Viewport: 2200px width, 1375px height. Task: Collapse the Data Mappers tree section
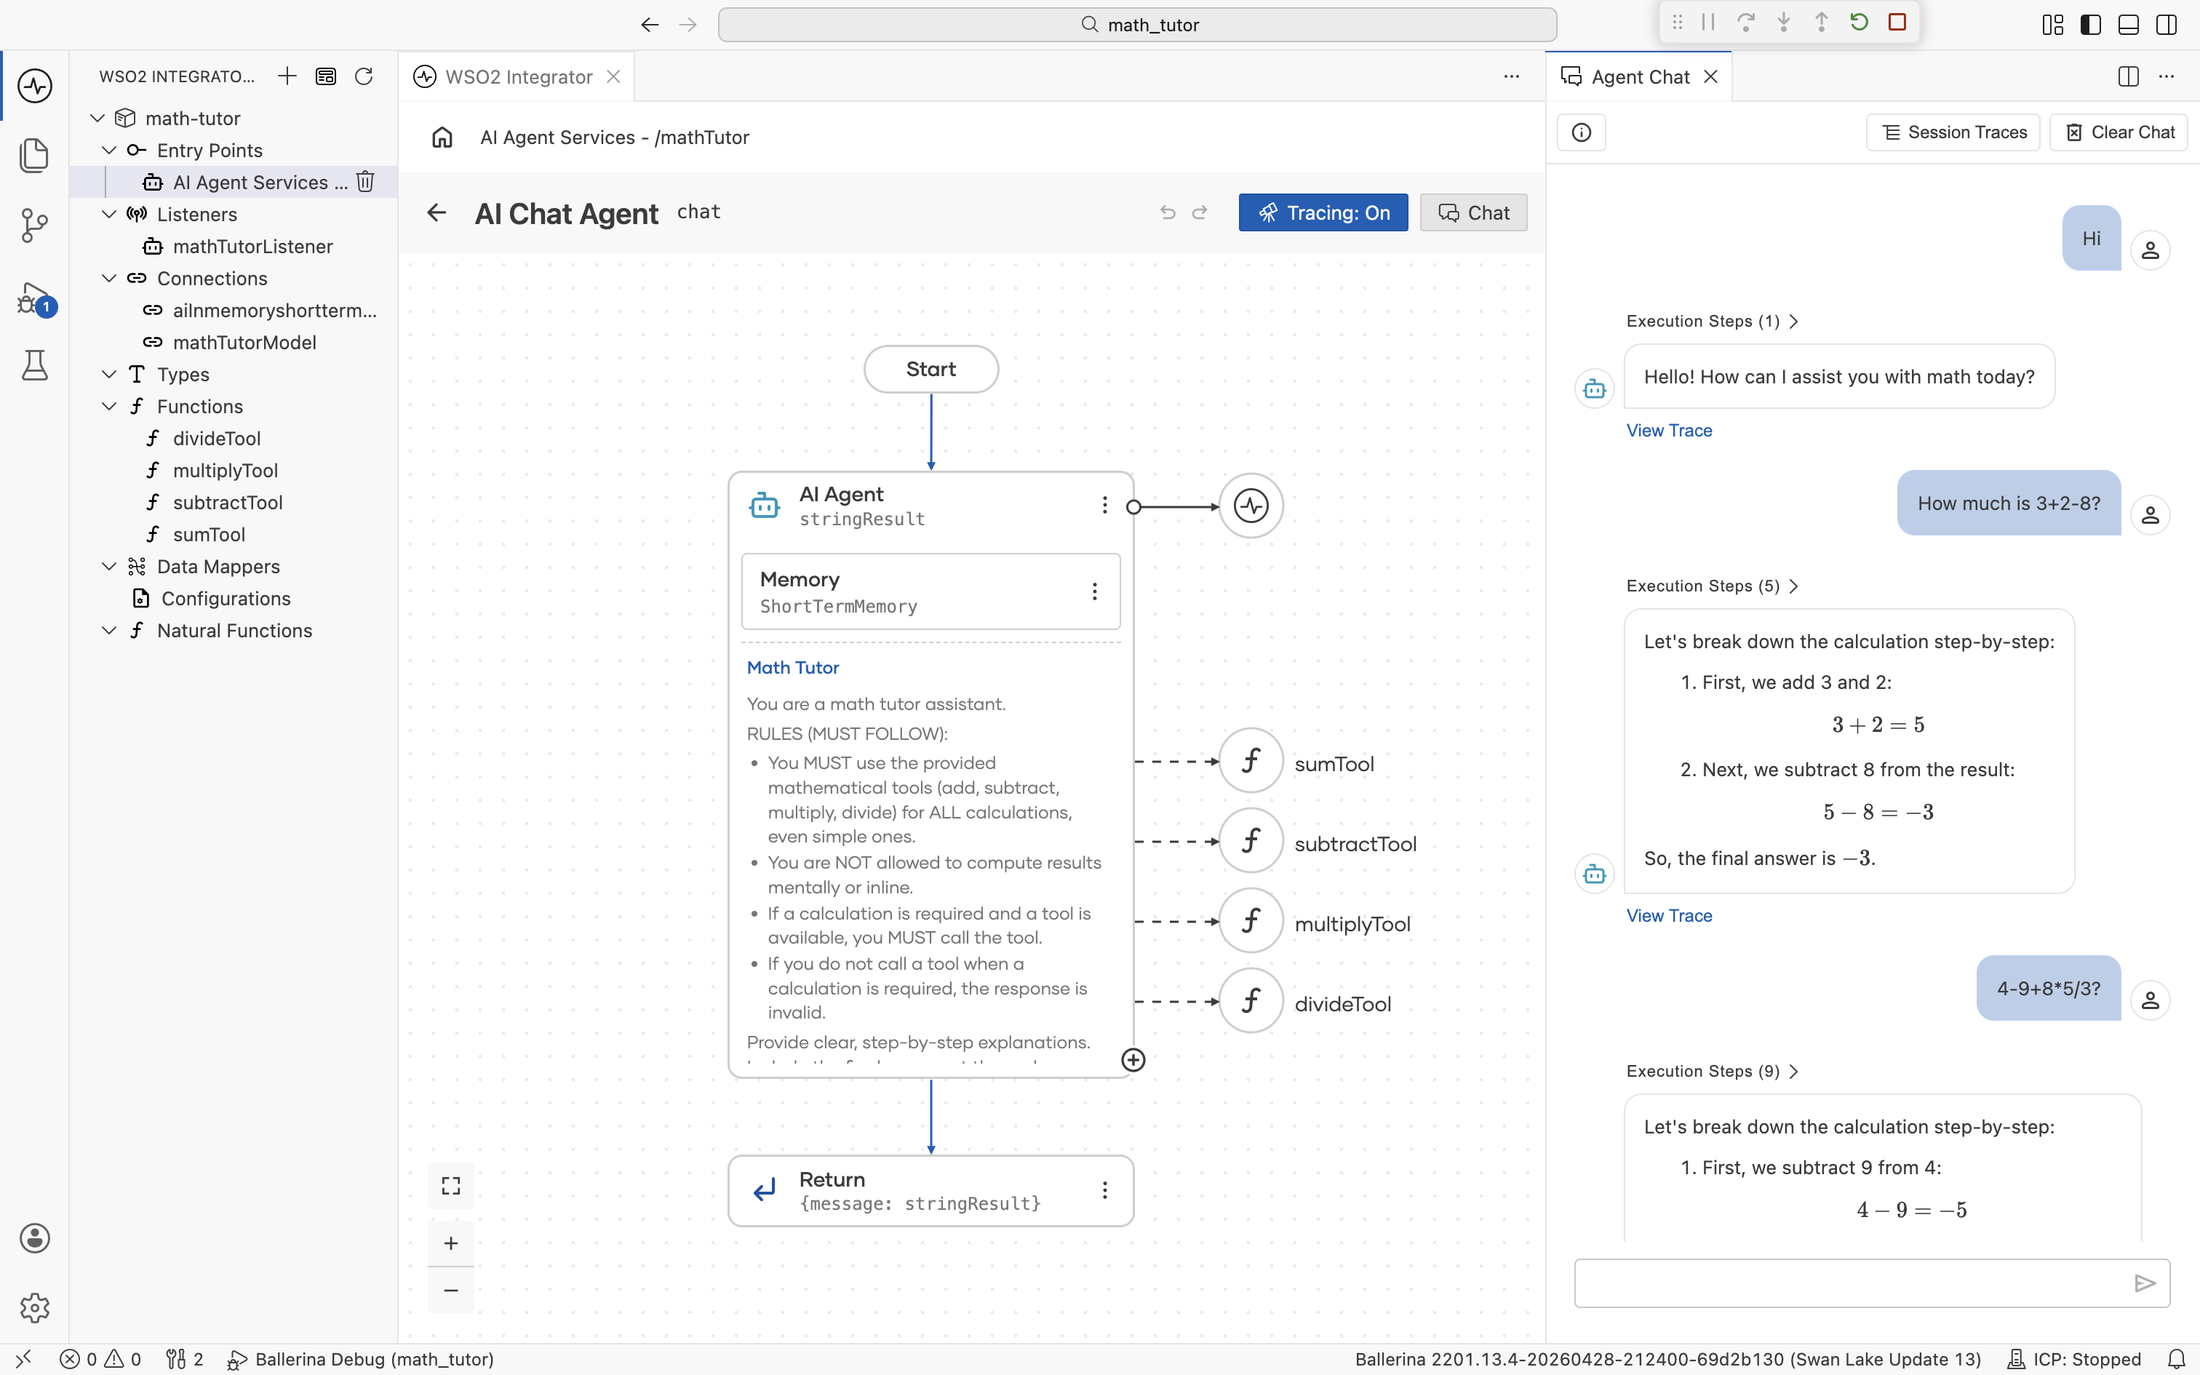point(110,567)
